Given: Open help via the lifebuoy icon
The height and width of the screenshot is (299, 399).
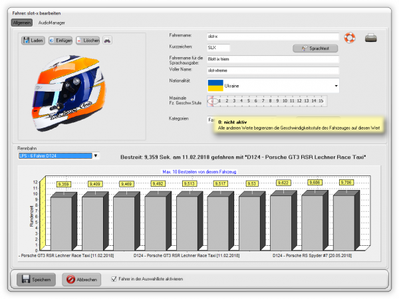Looking at the screenshot, I should click(x=351, y=38).
